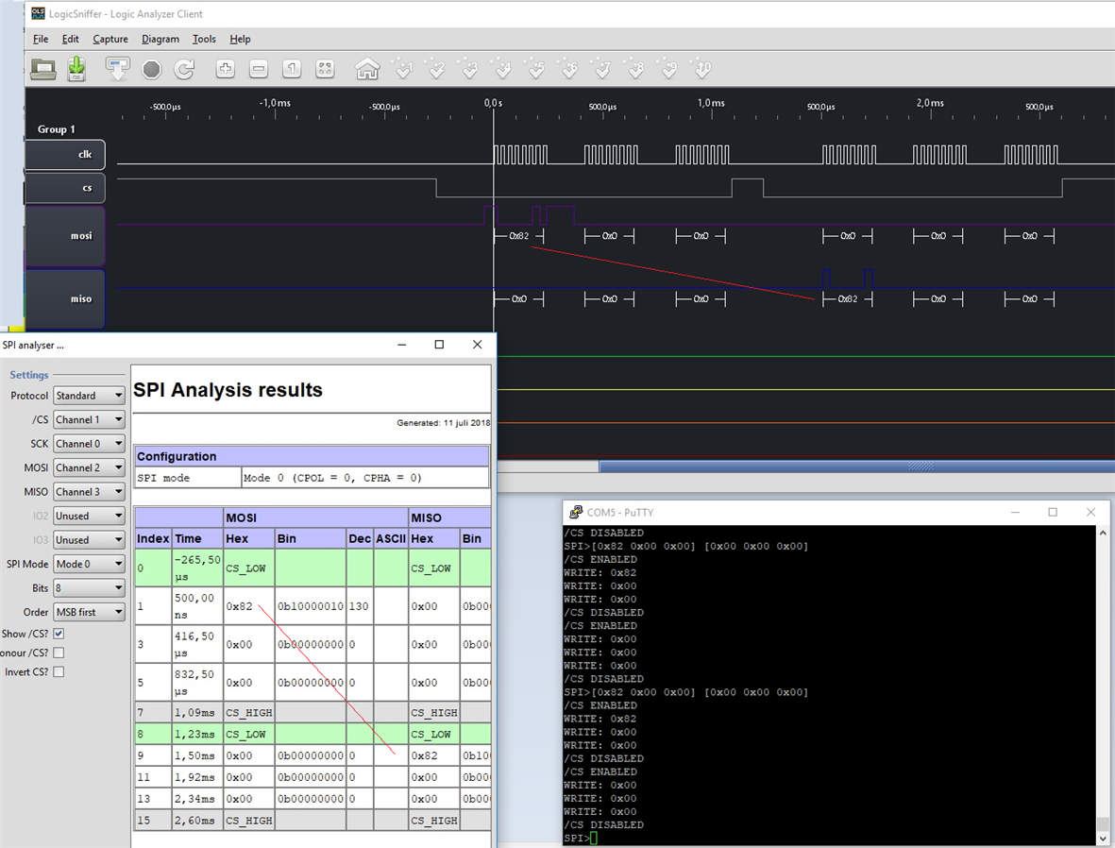The image size is (1115, 848).
Task: Tick the Invert CS? checkbox
Action: click(x=59, y=672)
